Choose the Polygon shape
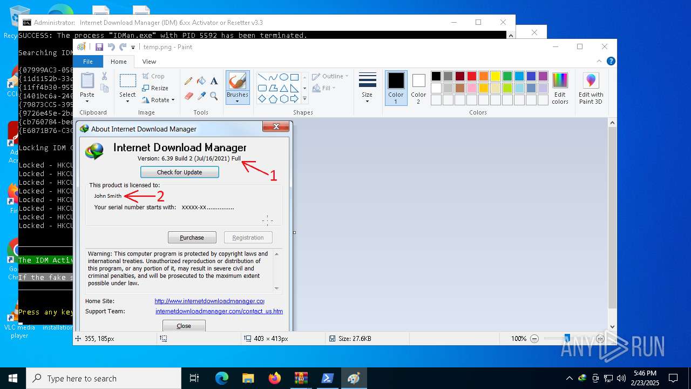Viewport: 691px width, 389px height. pyautogui.click(x=273, y=88)
